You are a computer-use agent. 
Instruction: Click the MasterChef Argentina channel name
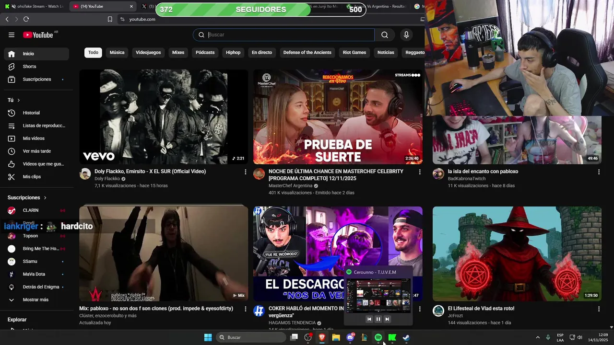coord(290,186)
